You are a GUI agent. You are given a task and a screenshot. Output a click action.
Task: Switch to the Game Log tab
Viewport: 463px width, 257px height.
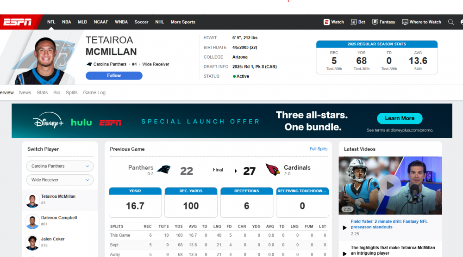click(x=94, y=93)
